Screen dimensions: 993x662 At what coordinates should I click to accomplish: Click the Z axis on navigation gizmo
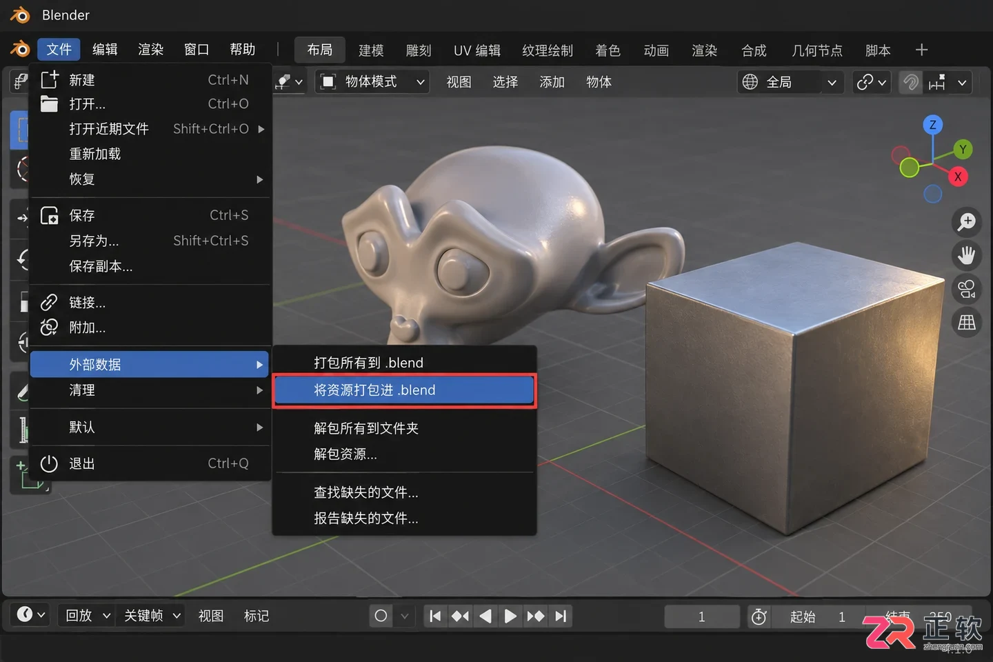click(x=932, y=125)
